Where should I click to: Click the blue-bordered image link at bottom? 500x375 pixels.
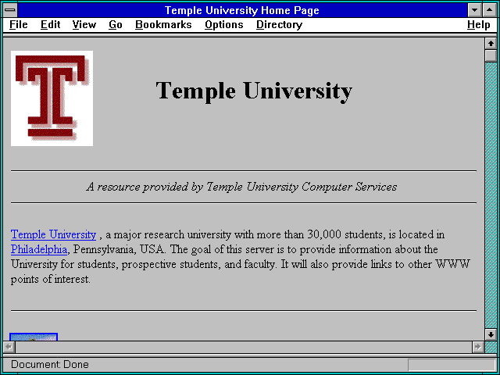(34, 337)
